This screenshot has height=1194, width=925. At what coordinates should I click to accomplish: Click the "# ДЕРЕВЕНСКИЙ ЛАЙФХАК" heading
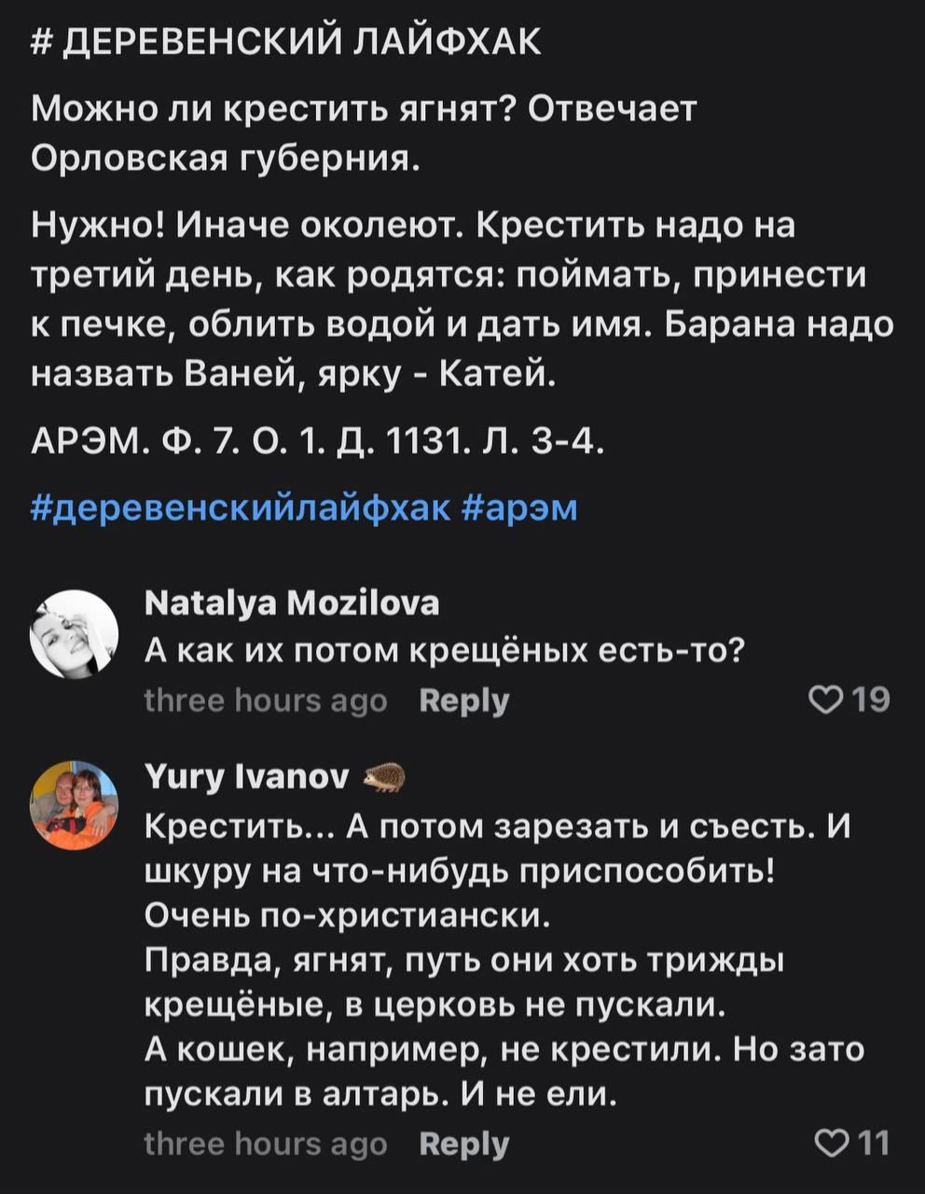(286, 42)
